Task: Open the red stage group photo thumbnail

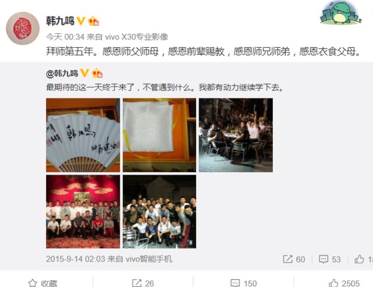Action: (x=83, y=212)
